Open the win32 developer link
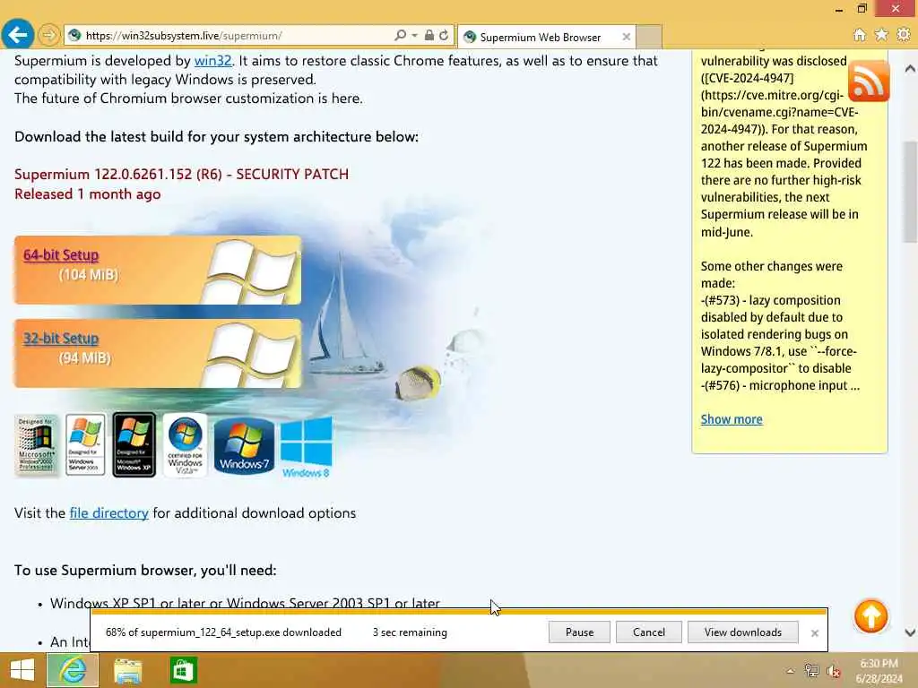 [x=212, y=61]
